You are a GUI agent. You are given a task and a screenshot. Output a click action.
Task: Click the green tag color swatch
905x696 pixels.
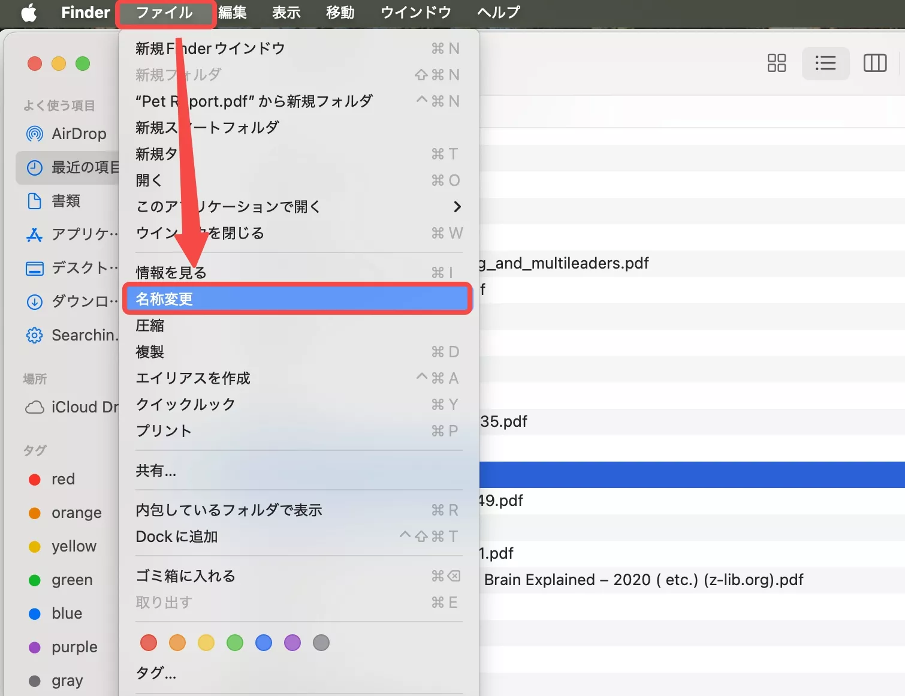pos(234,642)
